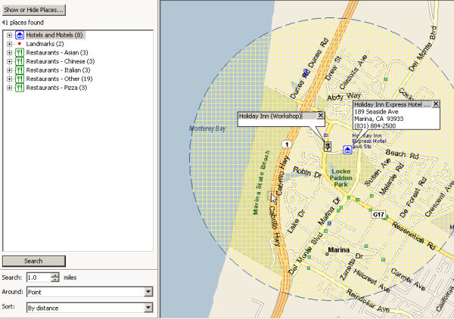454x319 pixels.
Task: Click the Holiday Inn Express Hotel callout title
Action: click(392, 104)
